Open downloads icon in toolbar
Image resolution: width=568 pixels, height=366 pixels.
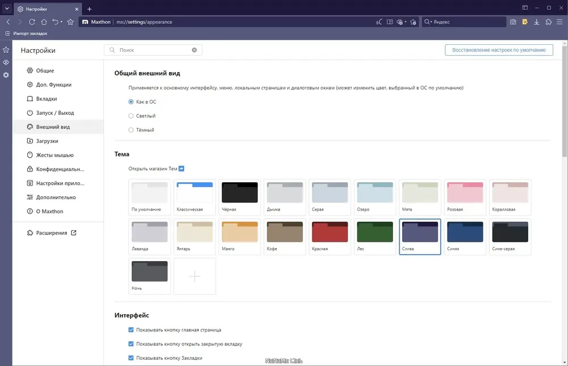tap(537, 22)
